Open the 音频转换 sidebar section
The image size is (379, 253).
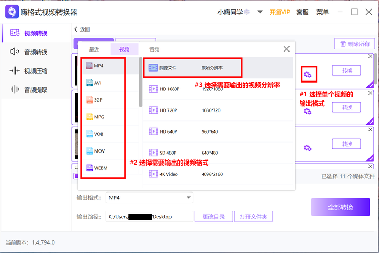(x=36, y=52)
